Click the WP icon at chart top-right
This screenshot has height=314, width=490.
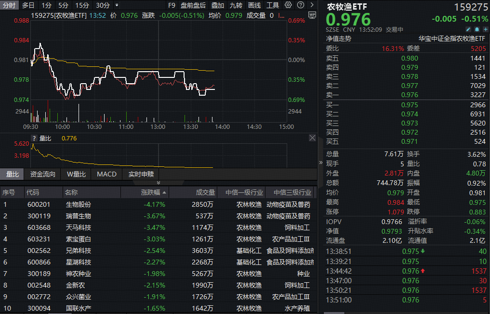point(311,15)
